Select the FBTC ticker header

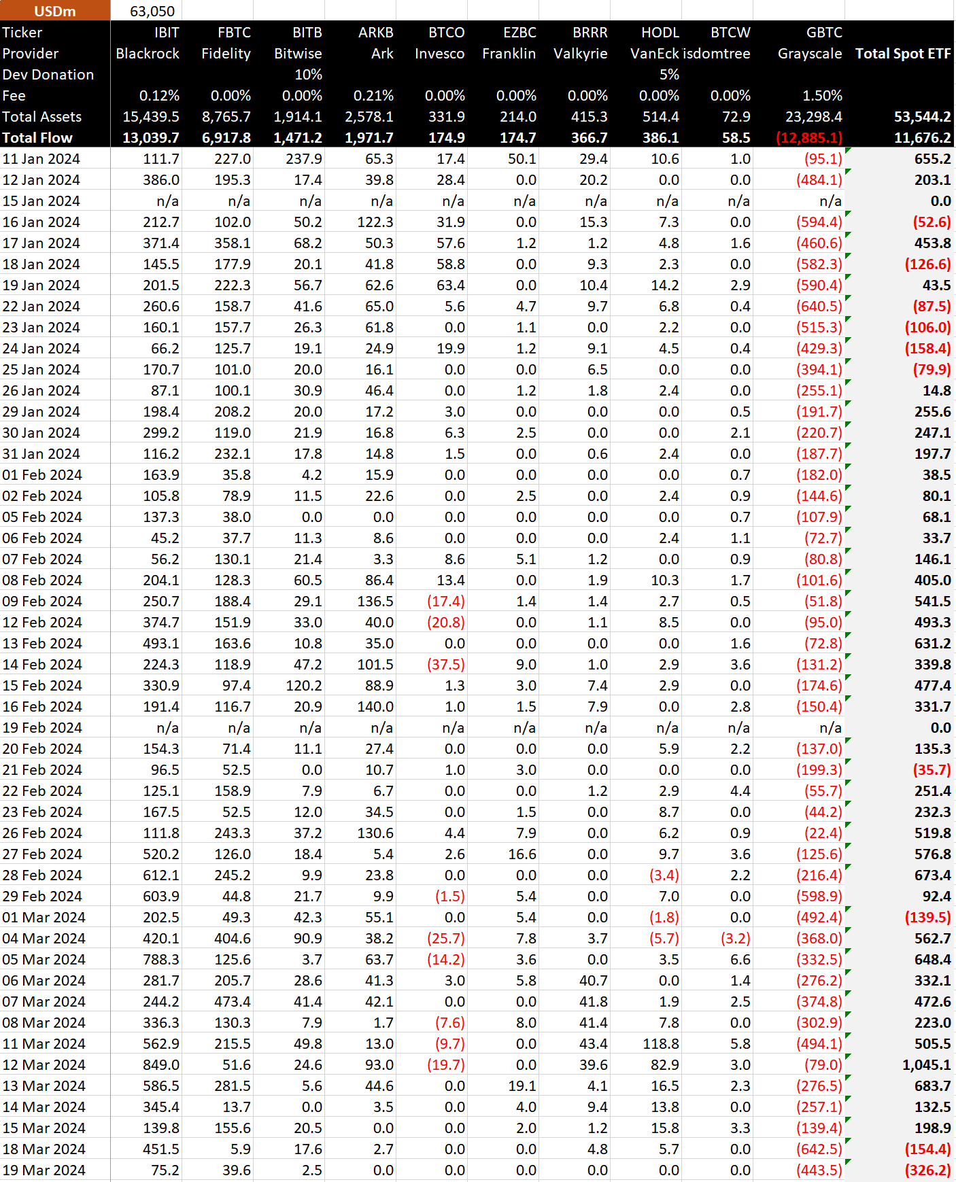point(234,33)
